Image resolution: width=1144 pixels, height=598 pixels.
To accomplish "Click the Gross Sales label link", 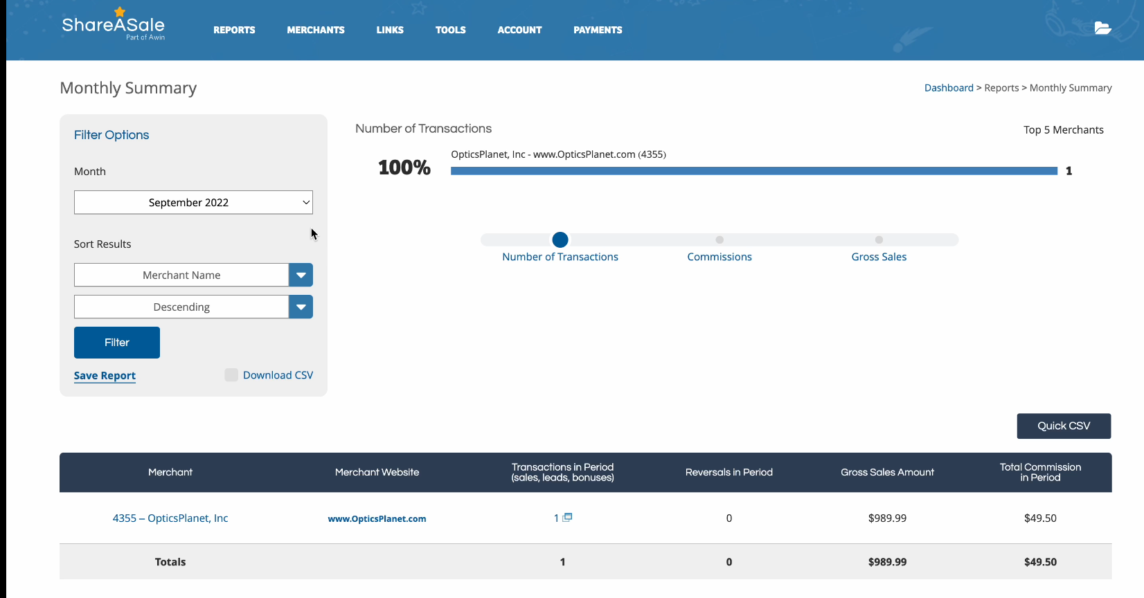I will 879,257.
